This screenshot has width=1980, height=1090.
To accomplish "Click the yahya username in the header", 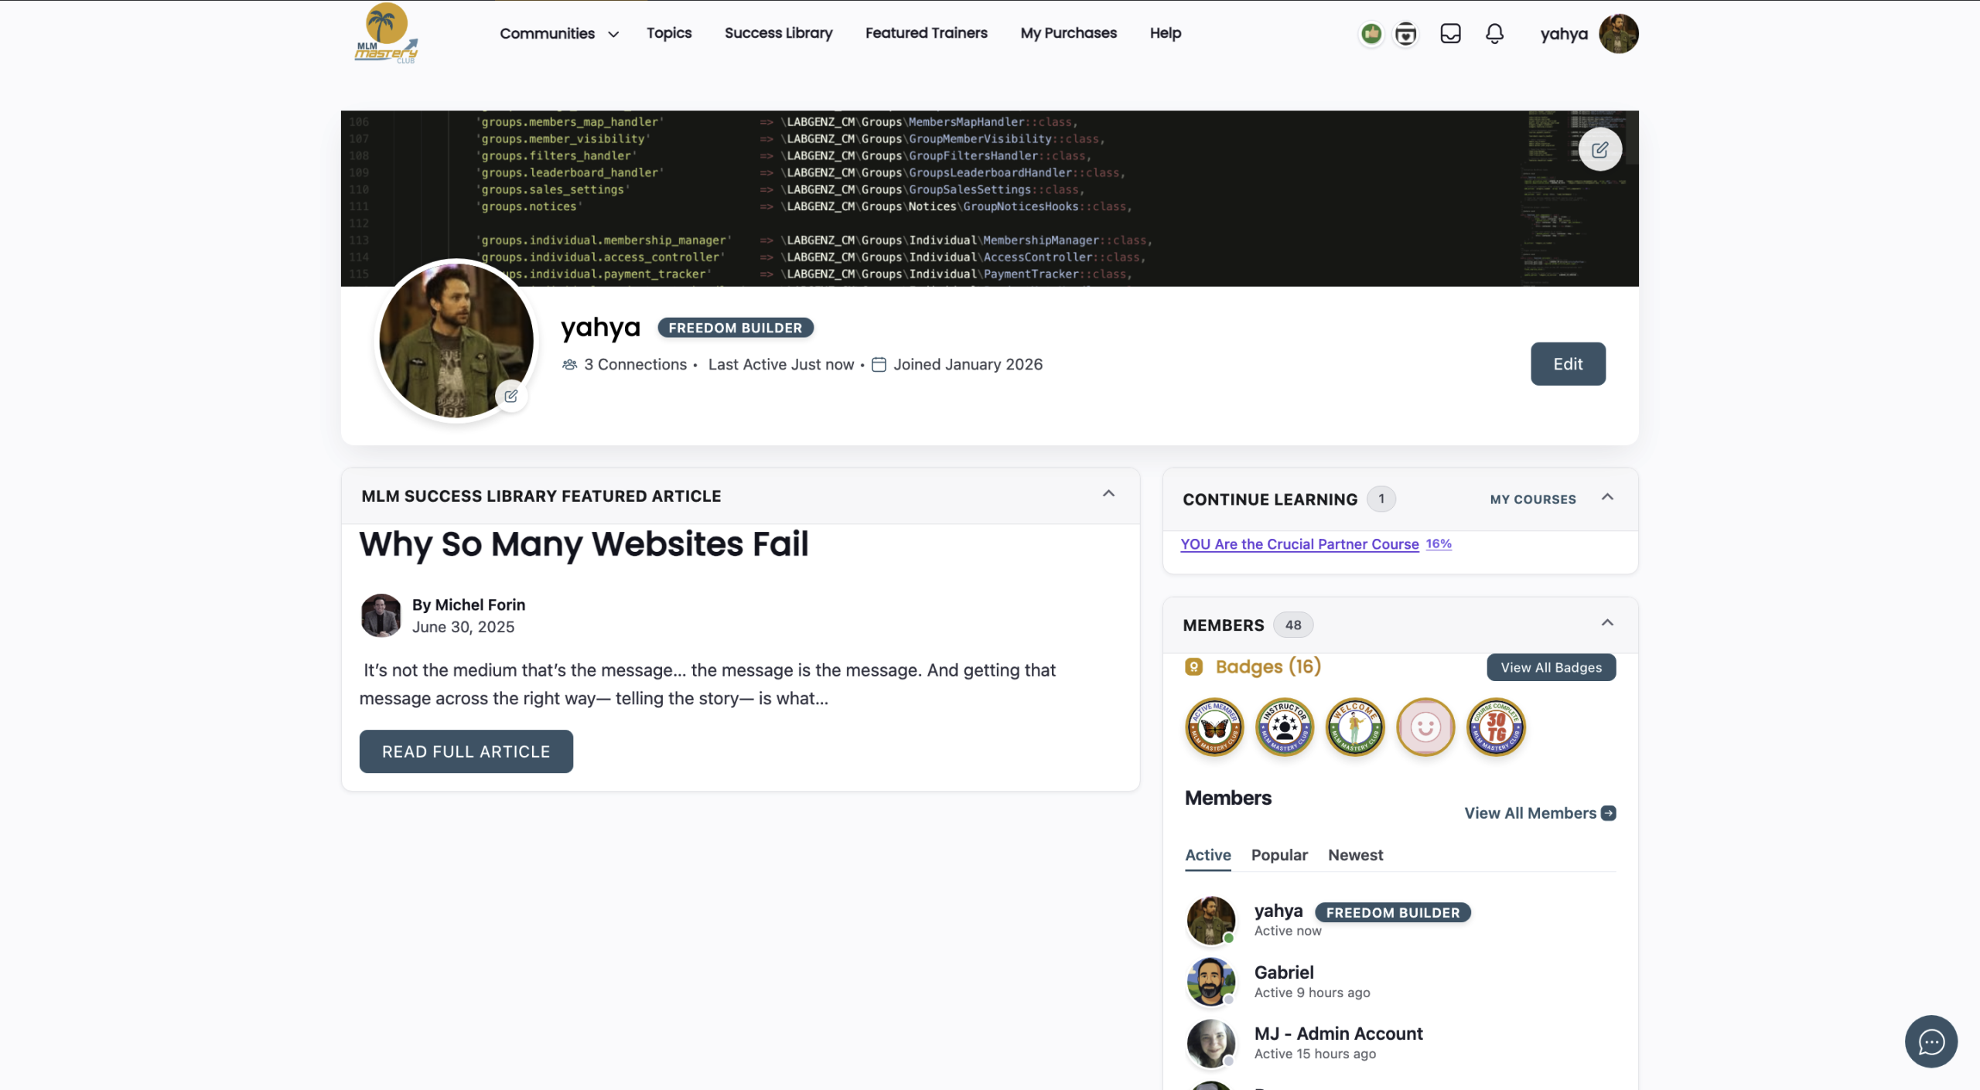I will coord(1564,34).
